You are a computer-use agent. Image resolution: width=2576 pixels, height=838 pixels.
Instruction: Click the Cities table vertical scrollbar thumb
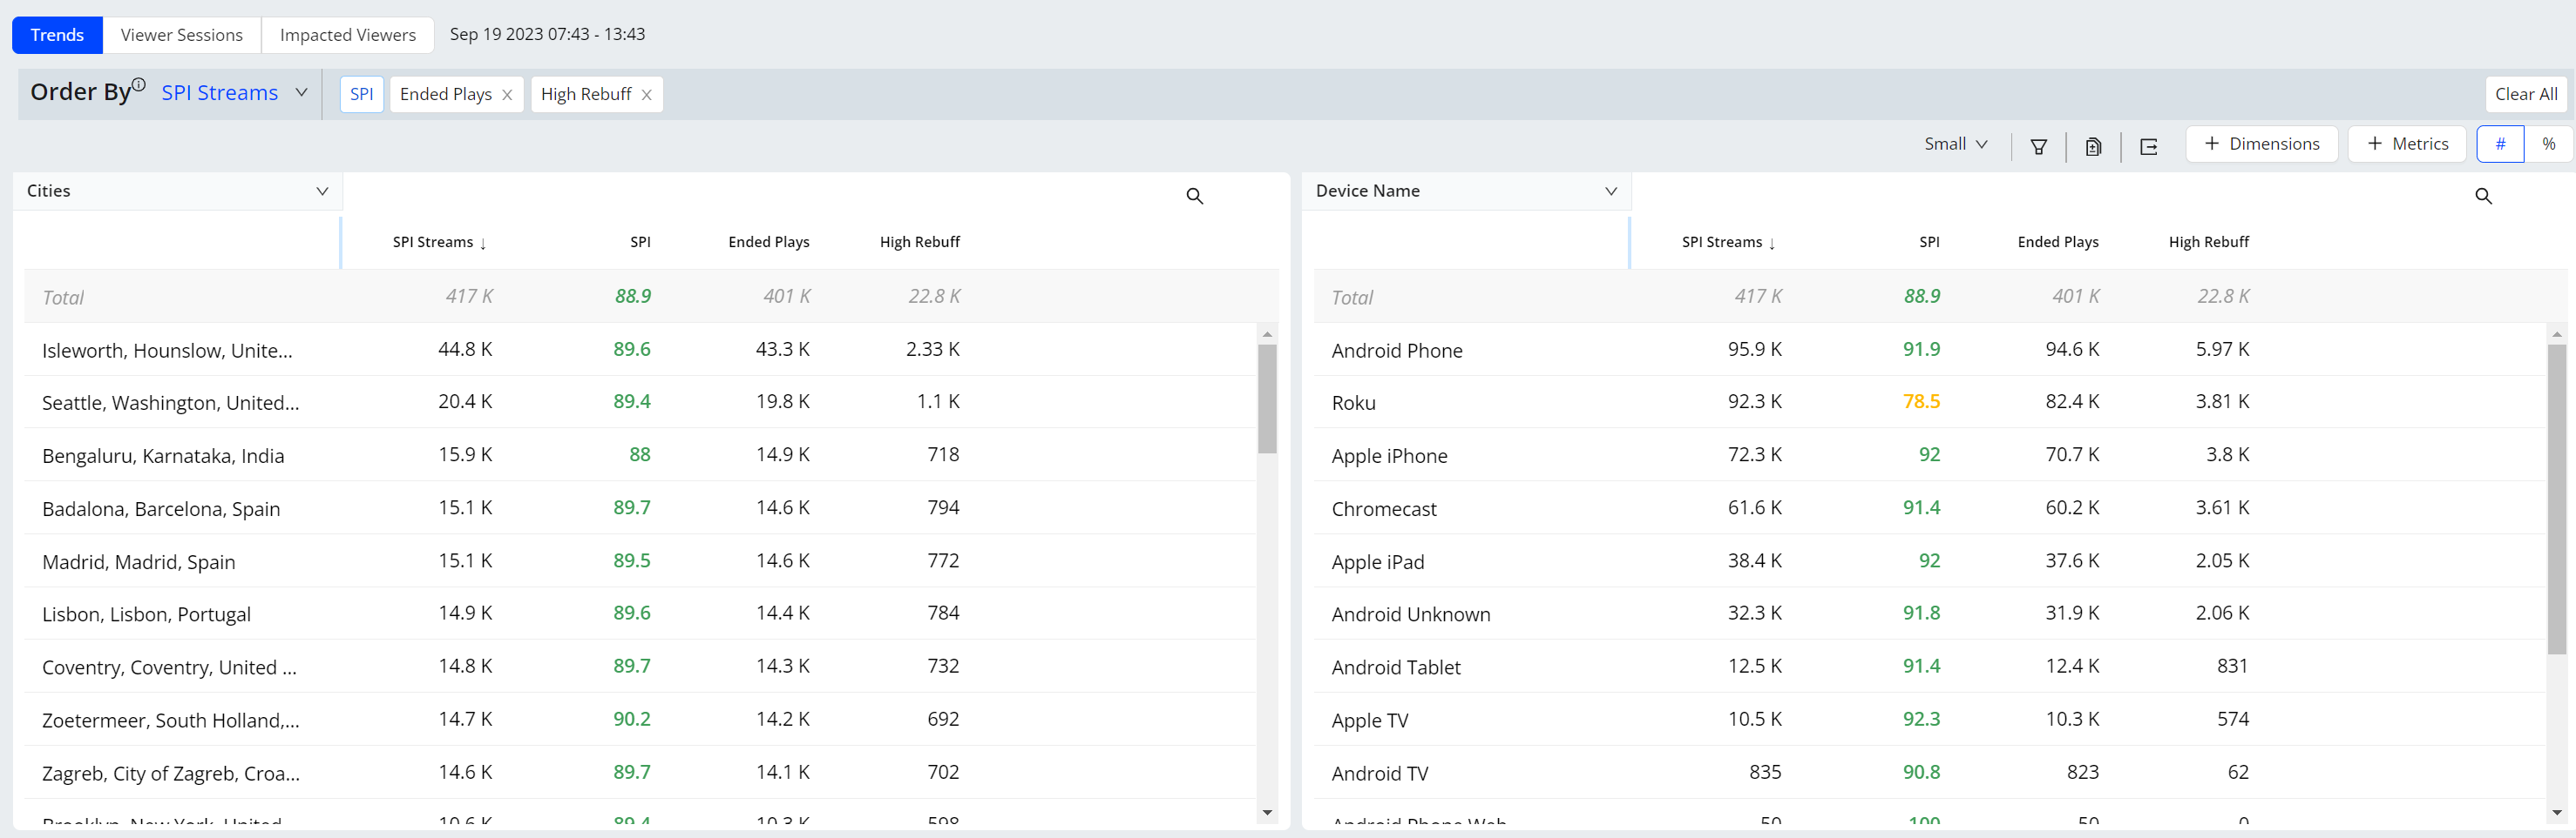pos(1267,398)
